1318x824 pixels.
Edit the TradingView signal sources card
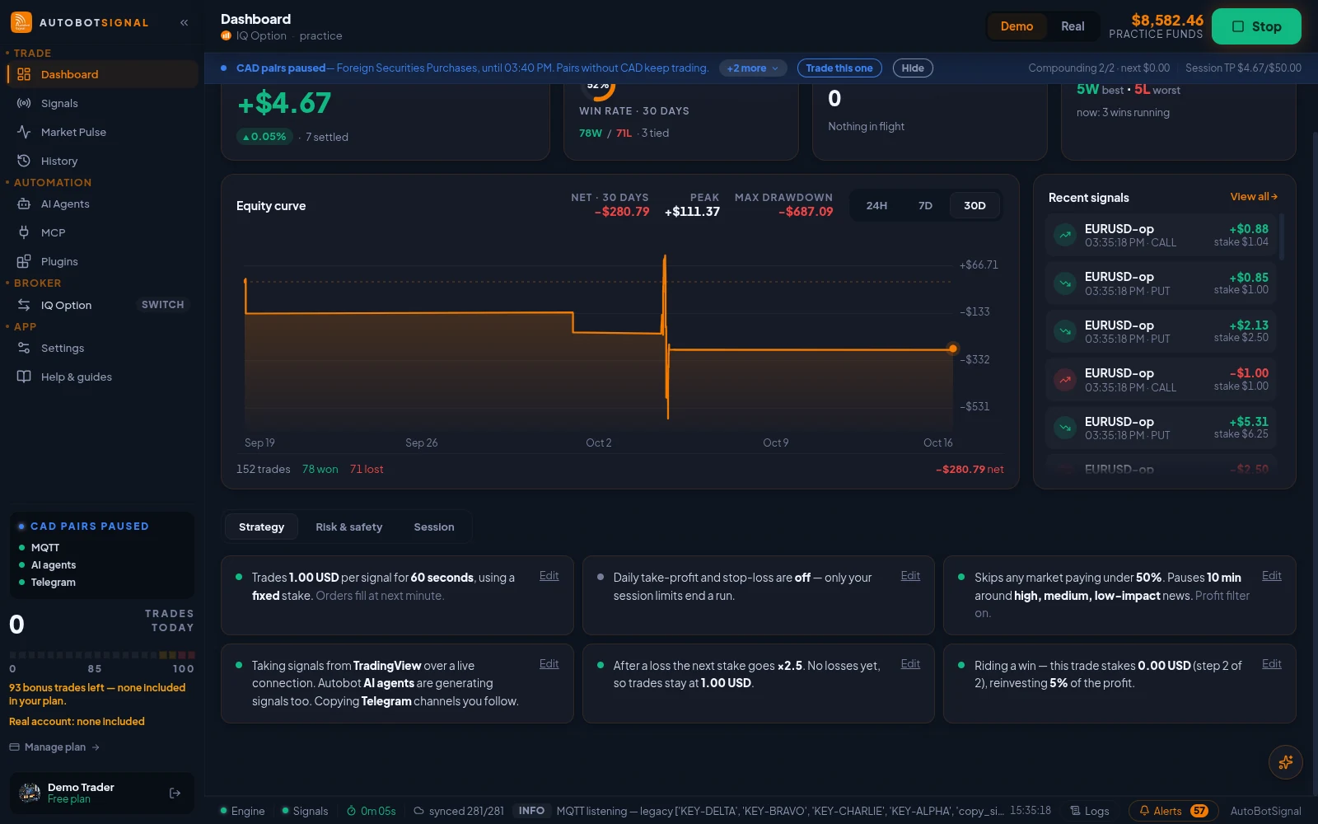[549, 664]
